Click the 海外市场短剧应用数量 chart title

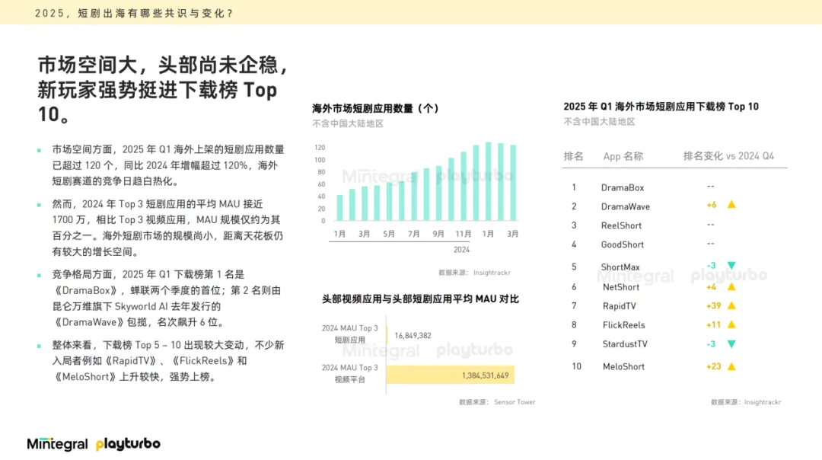375,109
